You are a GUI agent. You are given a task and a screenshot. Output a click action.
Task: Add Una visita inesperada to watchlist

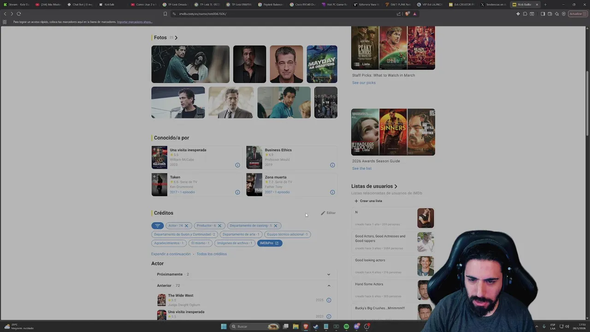point(154,149)
